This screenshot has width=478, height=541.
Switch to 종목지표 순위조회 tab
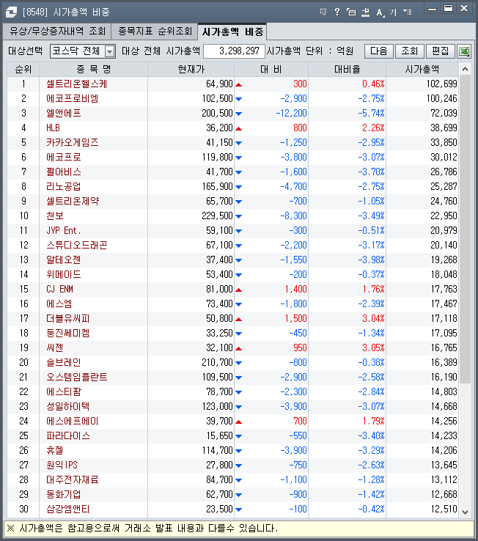[155, 32]
